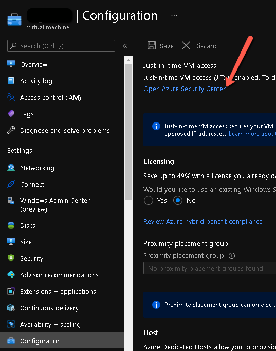Screen dimensions: 276x351
Task: Click the purple Tags icon
Action: [x=11, y=114]
